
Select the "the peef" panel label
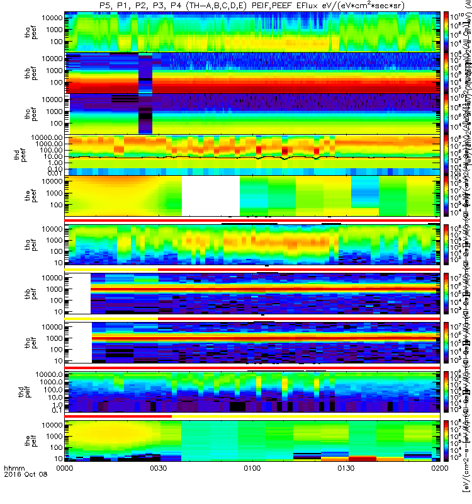tap(31, 196)
